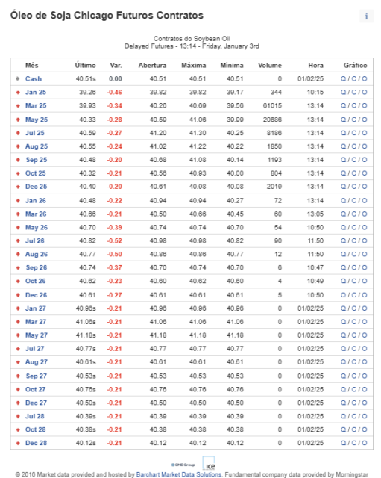Open the Oct 28 contract link
Image resolution: width=381 pixels, height=478 pixels.
coord(35,429)
